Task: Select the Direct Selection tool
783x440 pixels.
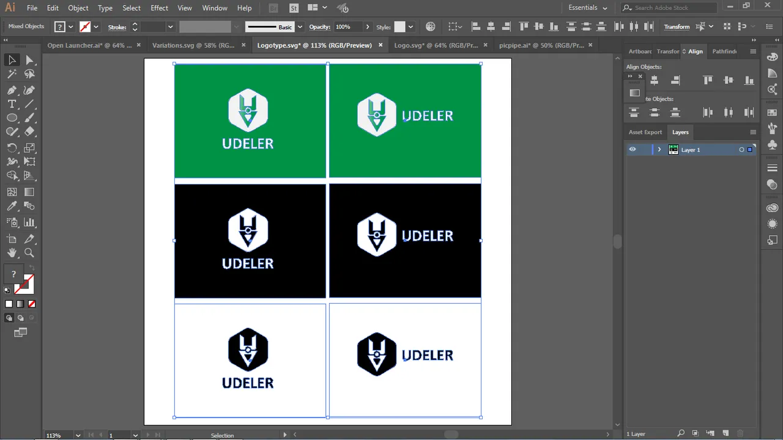Action: coord(29,60)
